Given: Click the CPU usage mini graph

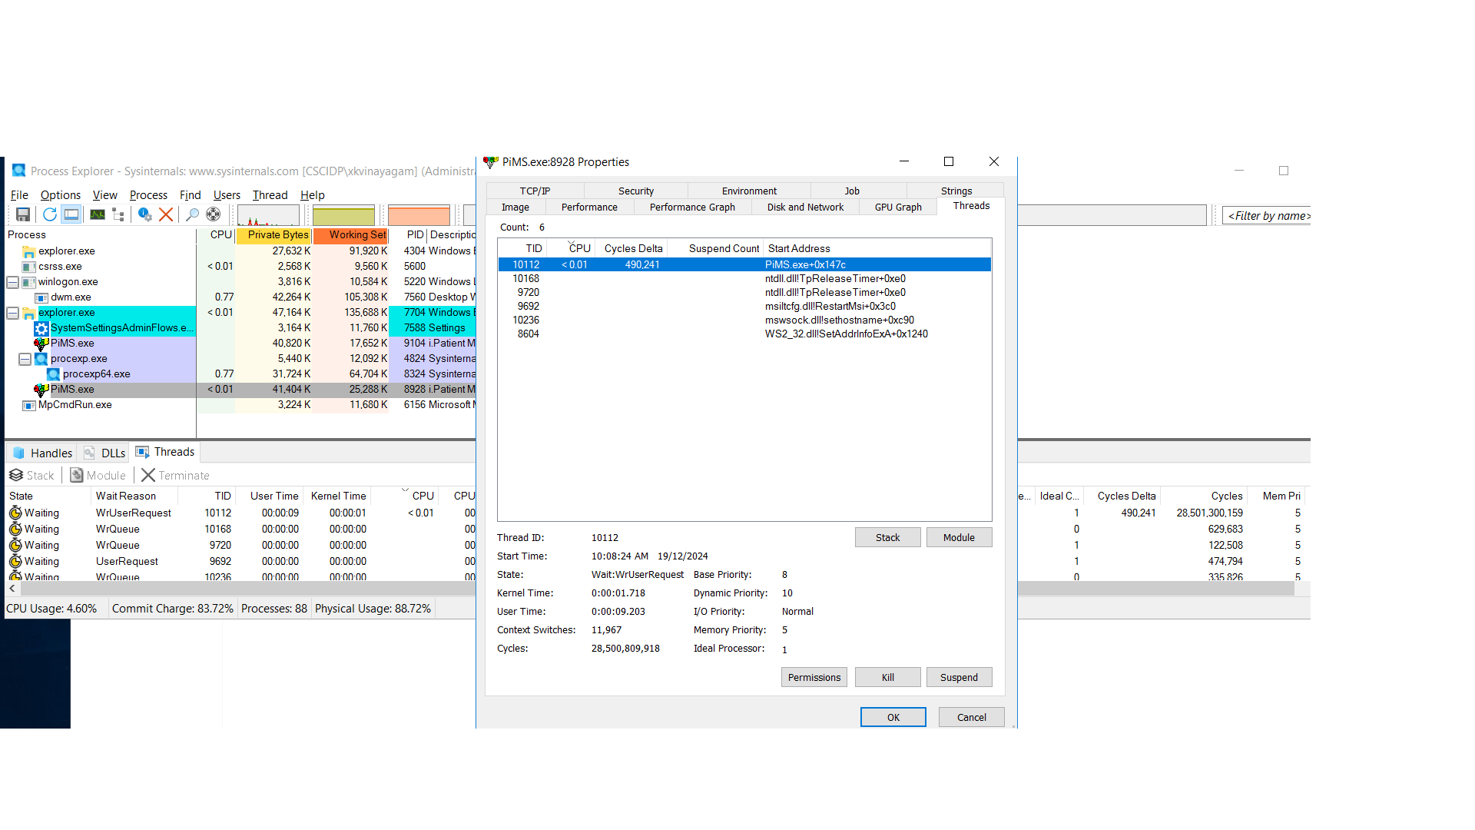Looking at the screenshot, I should point(268,214).
